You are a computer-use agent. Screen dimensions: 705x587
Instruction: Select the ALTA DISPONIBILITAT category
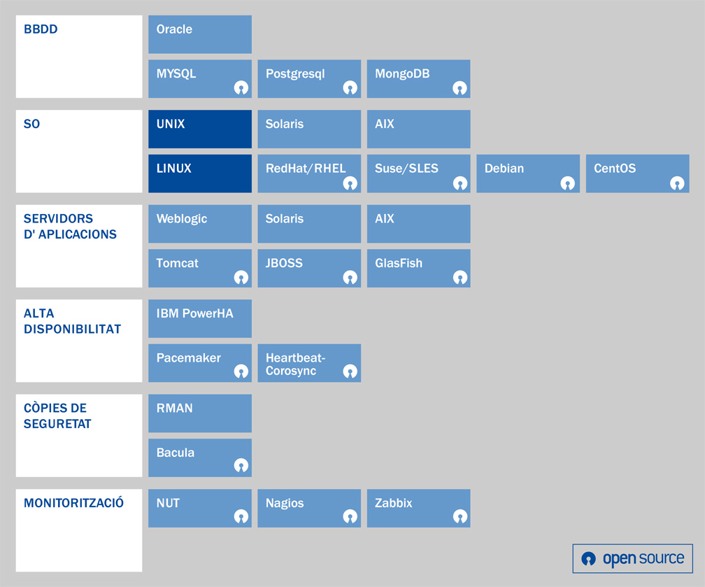[79, 341]
